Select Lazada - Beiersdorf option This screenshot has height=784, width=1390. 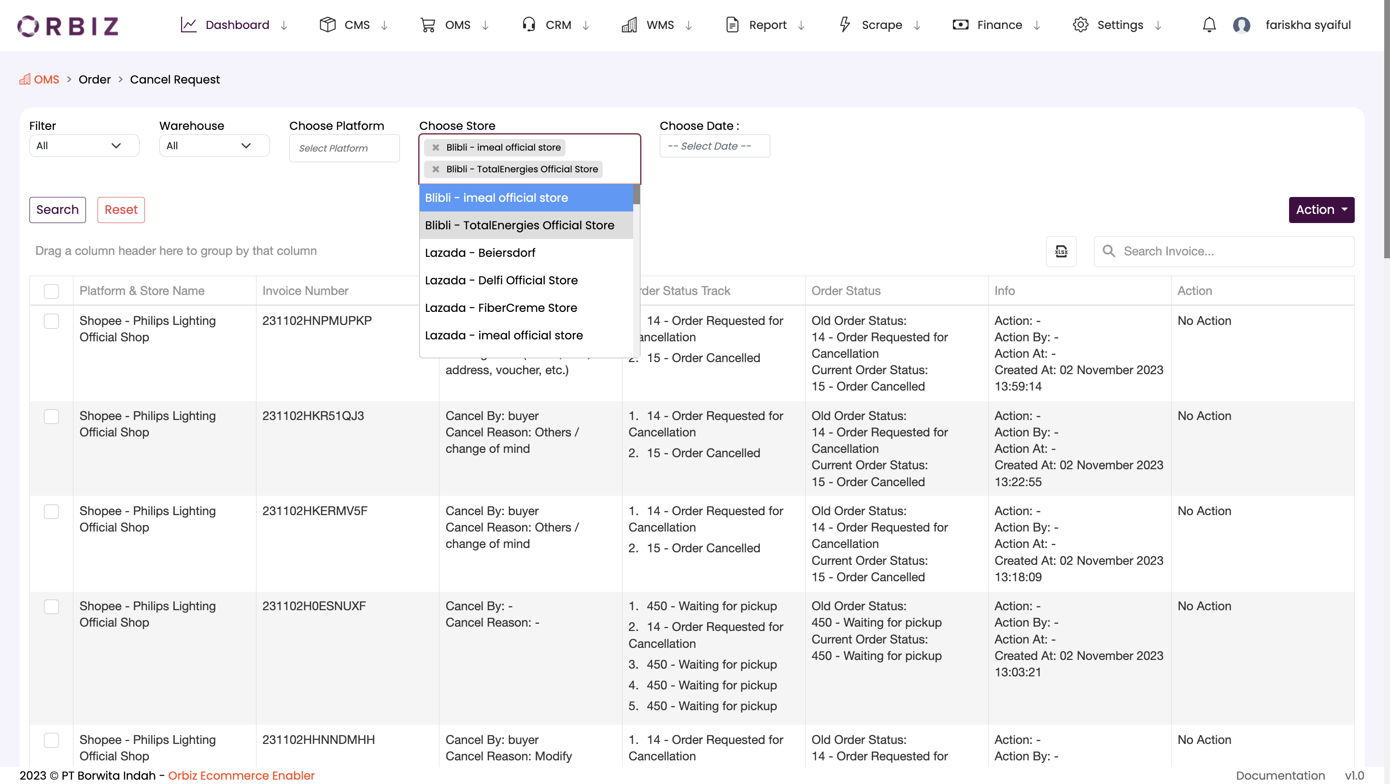click(x=526, y=253)
